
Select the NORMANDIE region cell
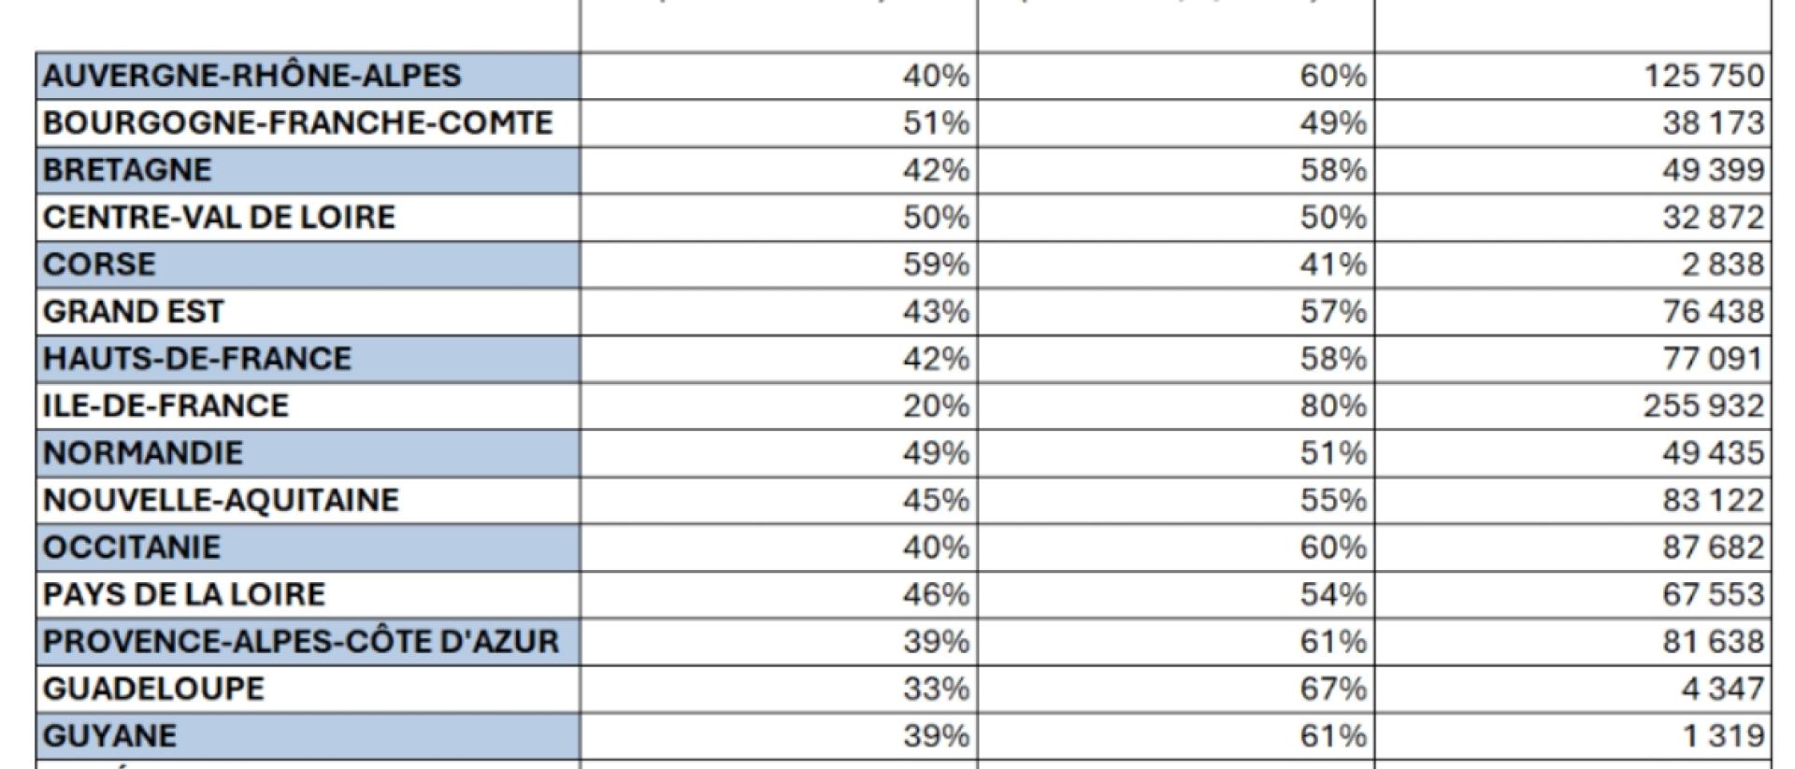tap(143, 453)
